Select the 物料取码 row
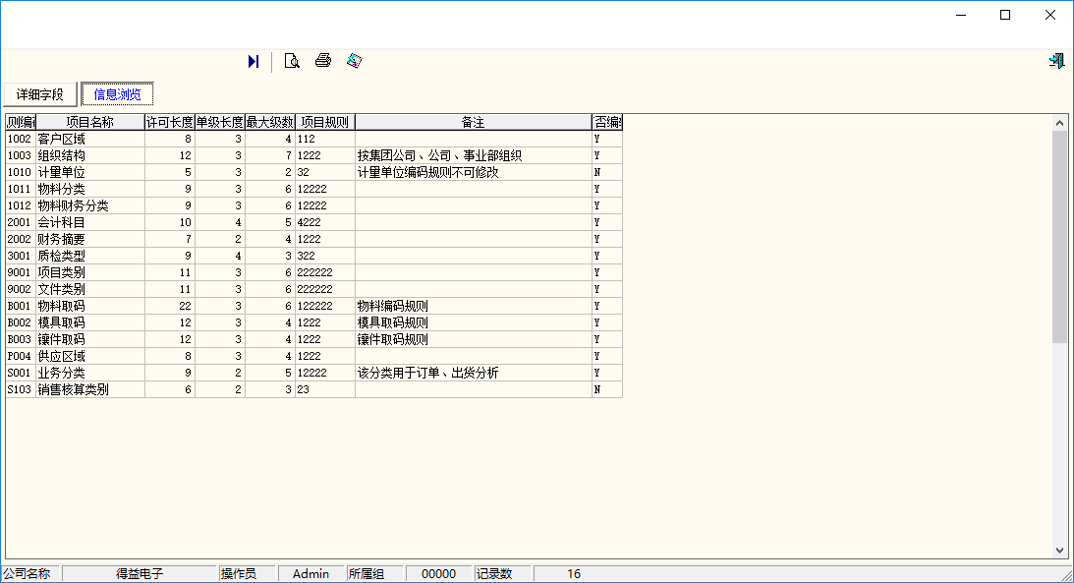The height and width of the screenshot is (583, 1074). pyautogui.click(x=313, y=306)
